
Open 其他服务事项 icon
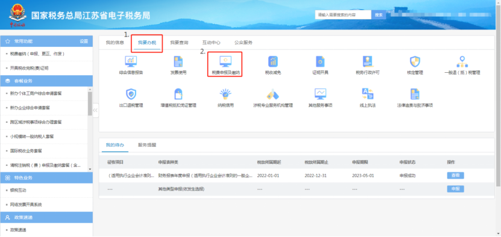[x=320, y=94]
